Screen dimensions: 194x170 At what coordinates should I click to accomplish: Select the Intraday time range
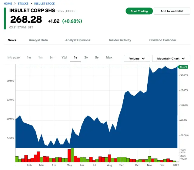pos(14,58)
